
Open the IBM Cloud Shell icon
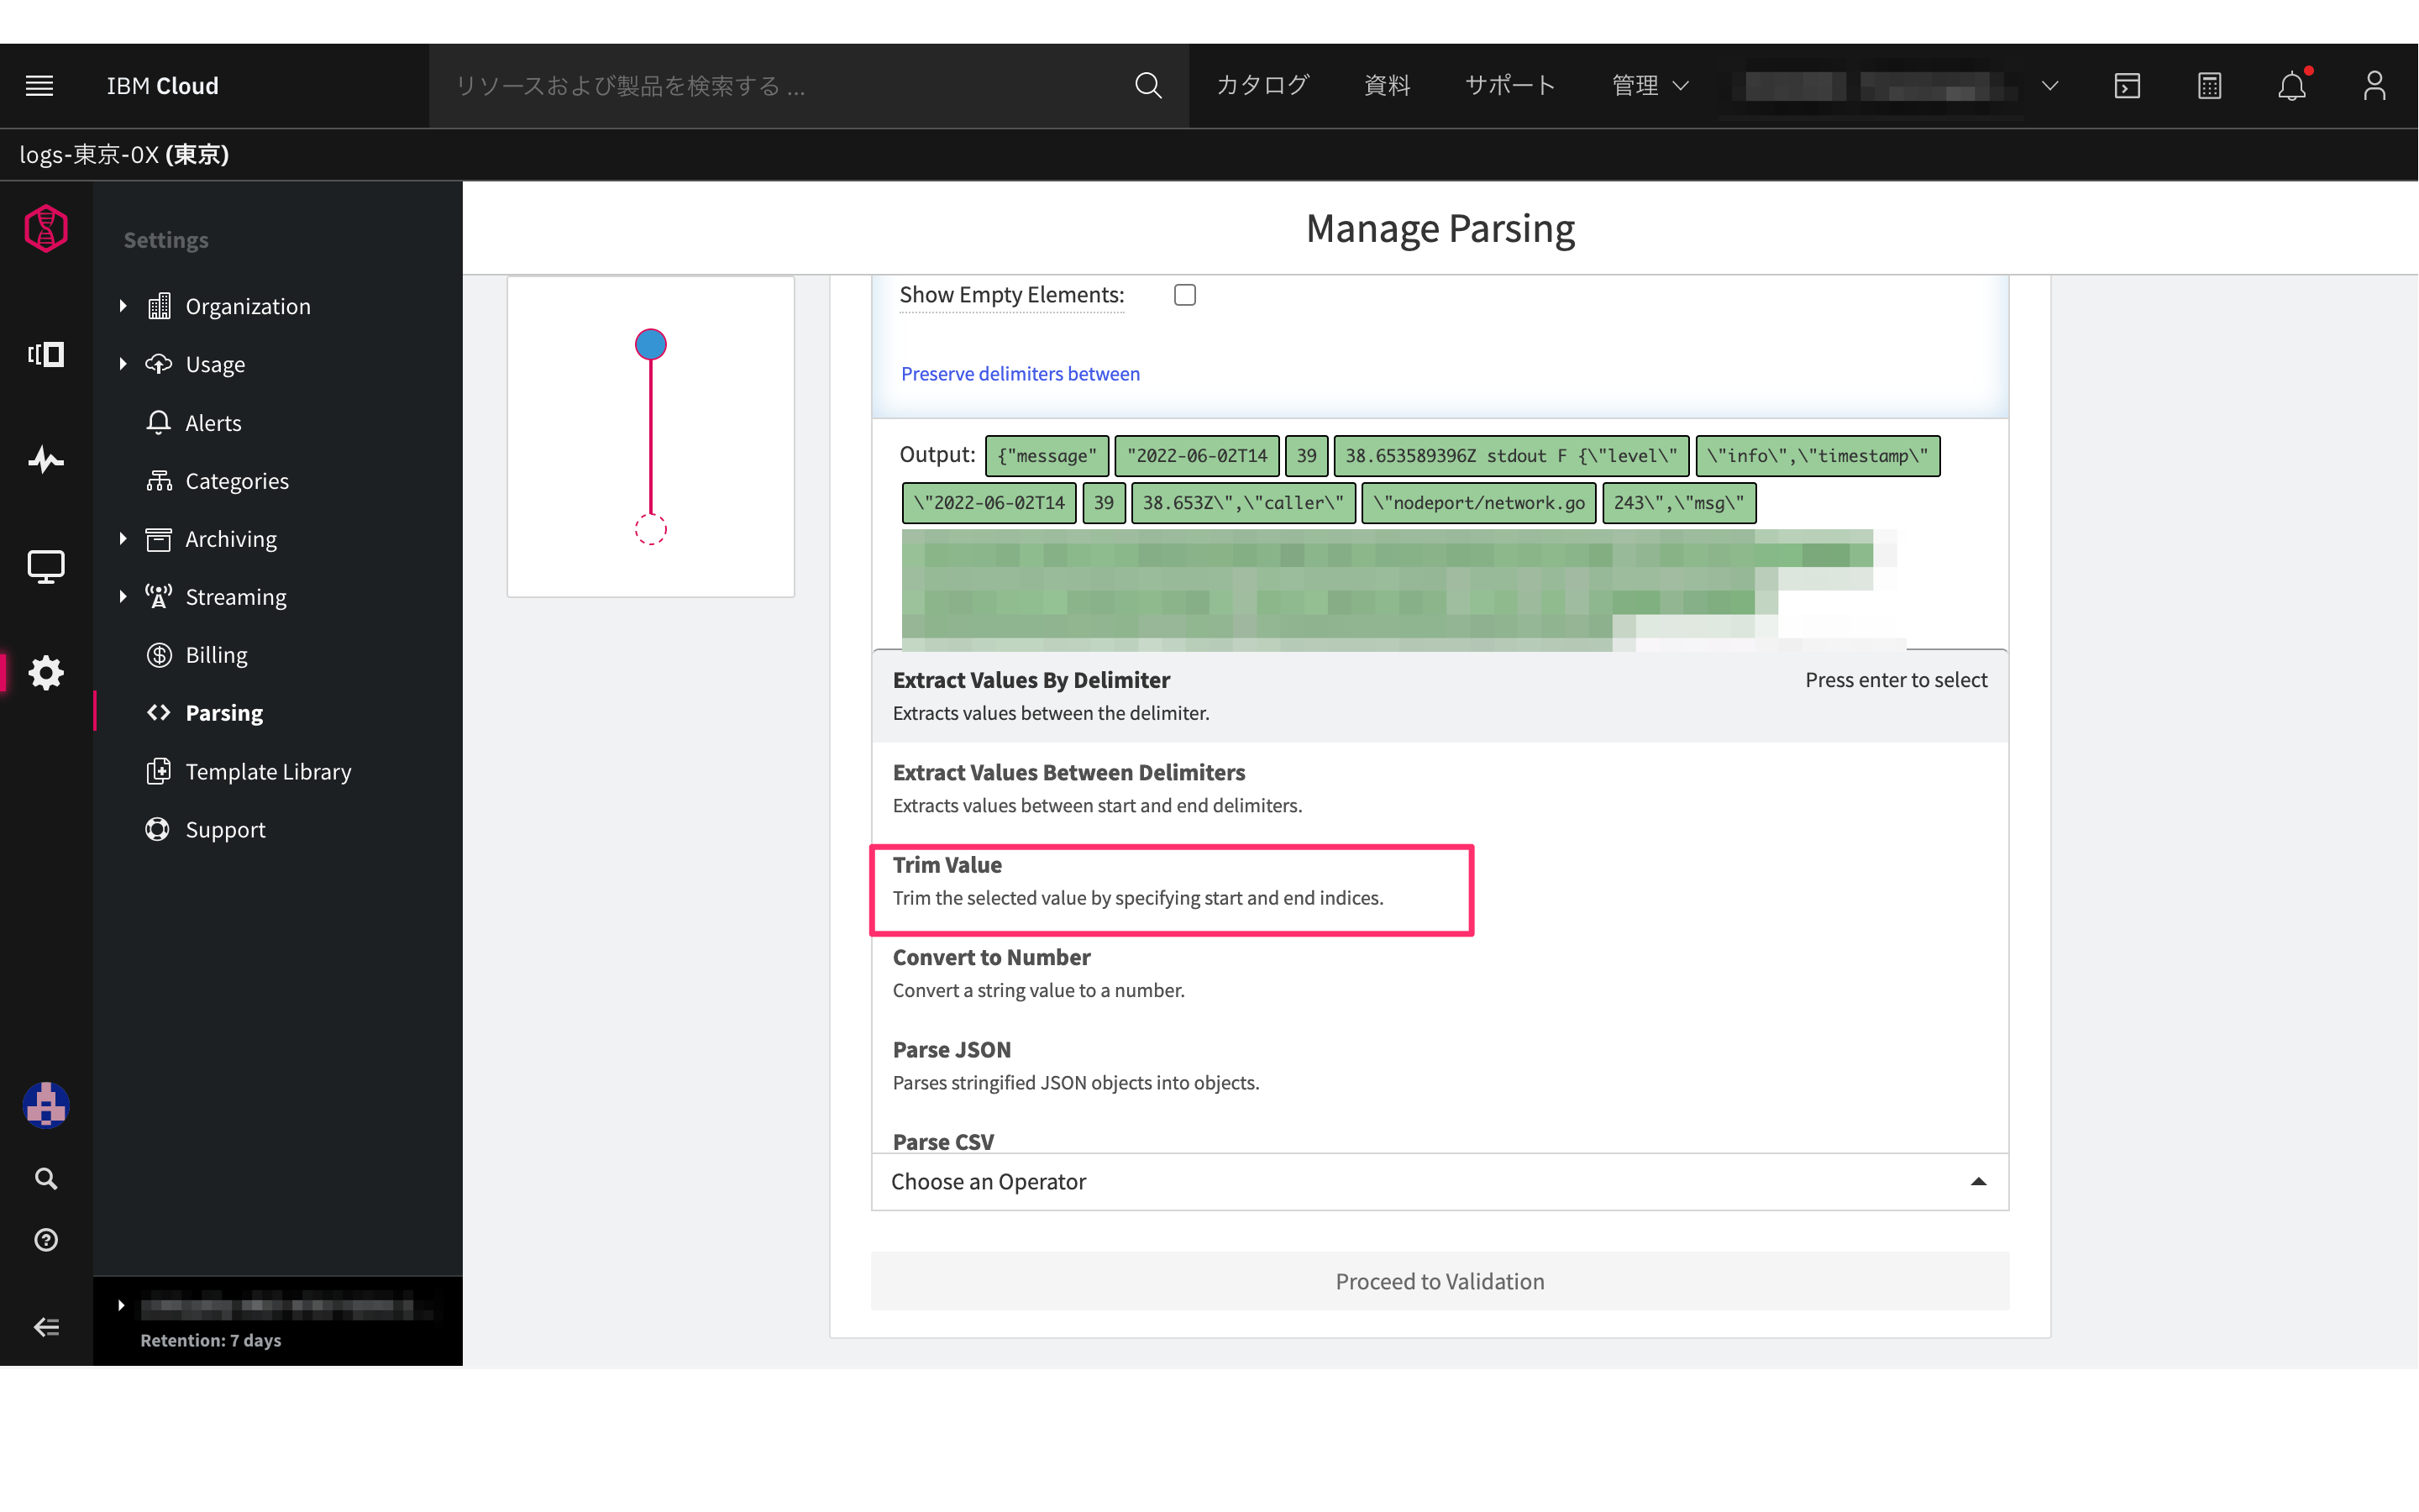(x=2127, y=86)
